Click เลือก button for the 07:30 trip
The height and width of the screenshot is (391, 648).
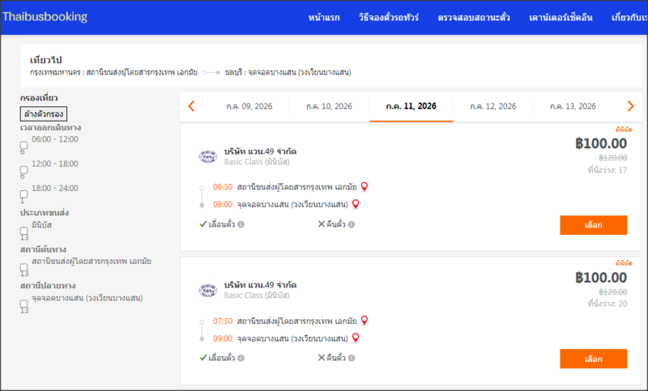(x=593, y=359)
